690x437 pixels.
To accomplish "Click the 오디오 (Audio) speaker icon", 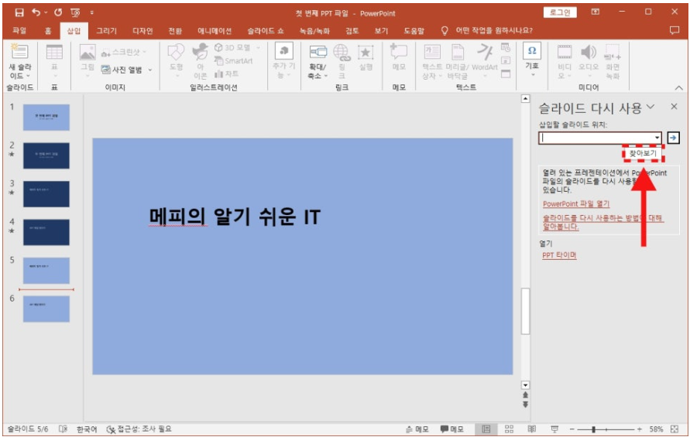I will pyautogui.click(x=589, y=52).
